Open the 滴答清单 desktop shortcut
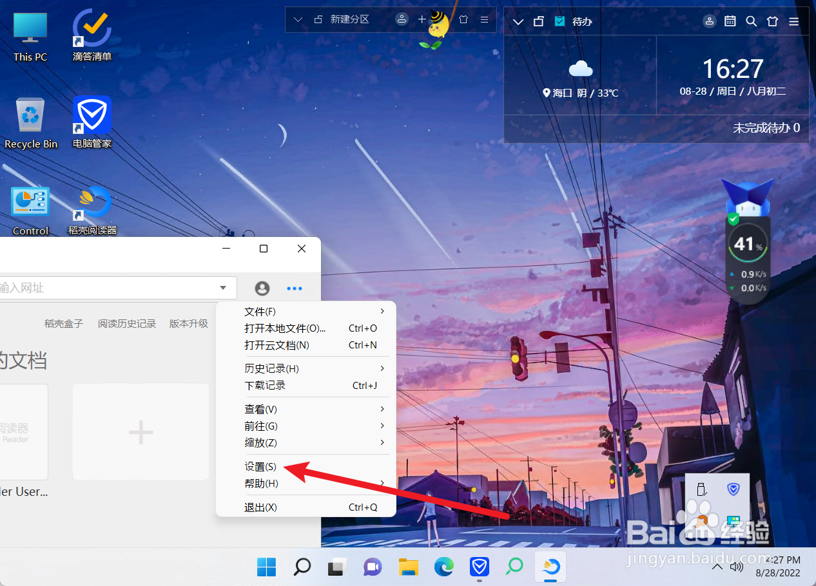Screen dimensions: 816x586 [x=92, y=36]
